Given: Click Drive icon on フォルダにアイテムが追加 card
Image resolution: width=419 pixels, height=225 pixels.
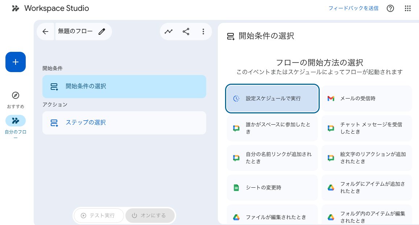Looking at the screenshot, I should coord(331,188).
